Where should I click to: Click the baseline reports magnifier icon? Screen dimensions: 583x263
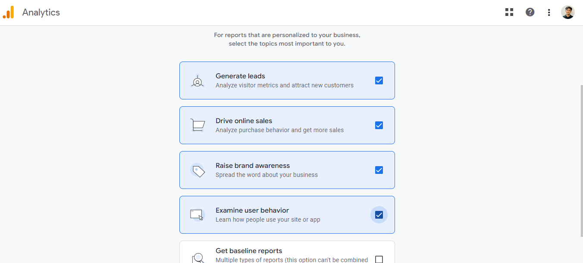(197, 258)
